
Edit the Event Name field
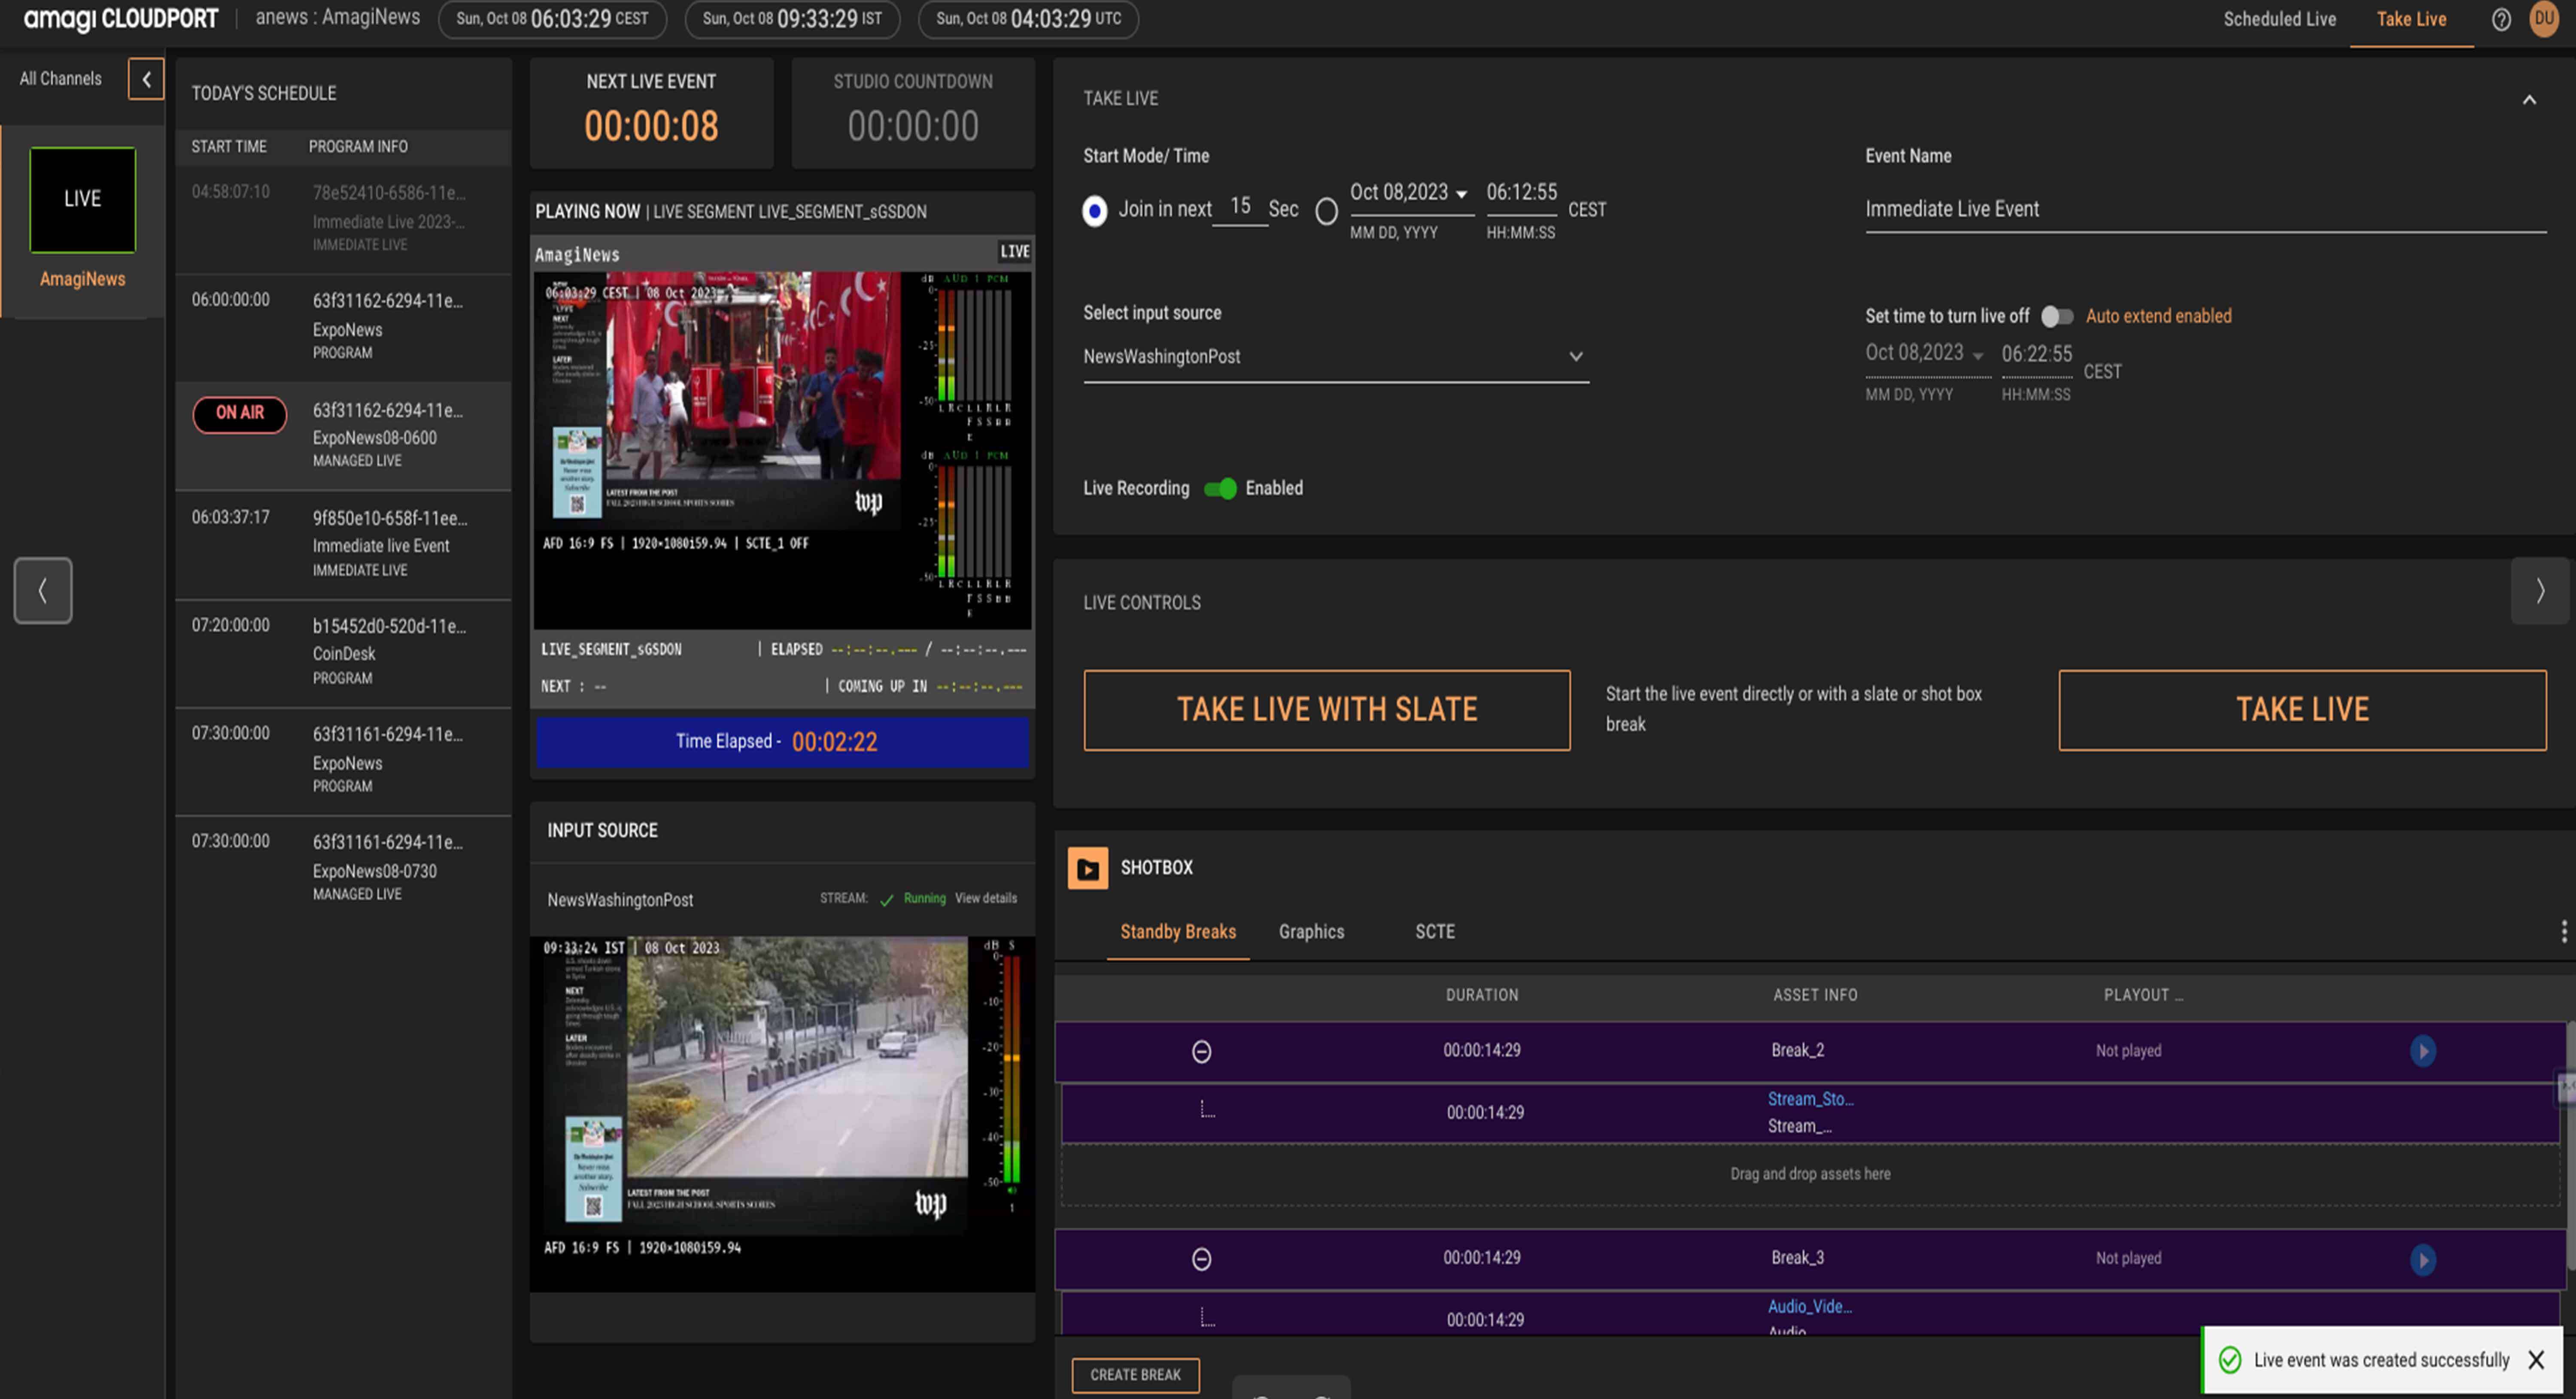click(x=2205, y=210)
